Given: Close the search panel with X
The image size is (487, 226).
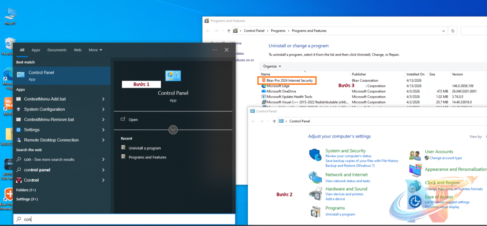Looking at the screenshot, I should 226,50.
